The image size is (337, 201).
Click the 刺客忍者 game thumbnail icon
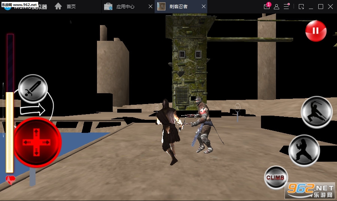161,6
